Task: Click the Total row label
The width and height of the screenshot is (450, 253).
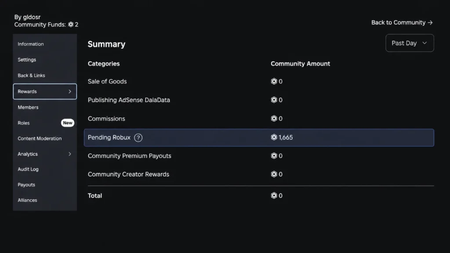Action: pos(95,195)
